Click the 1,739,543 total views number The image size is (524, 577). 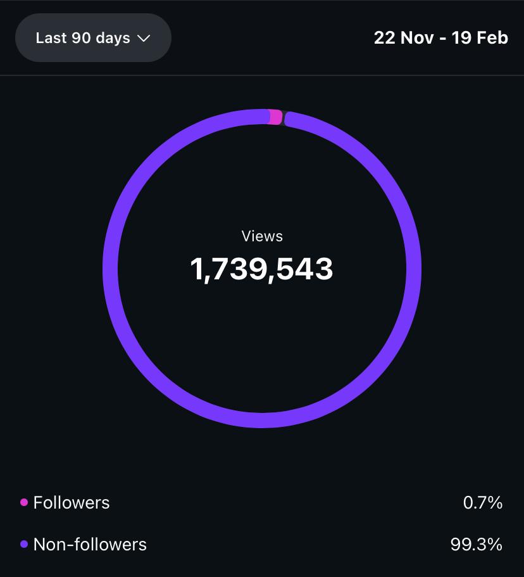pyautogui.click(x=262, y=270)
